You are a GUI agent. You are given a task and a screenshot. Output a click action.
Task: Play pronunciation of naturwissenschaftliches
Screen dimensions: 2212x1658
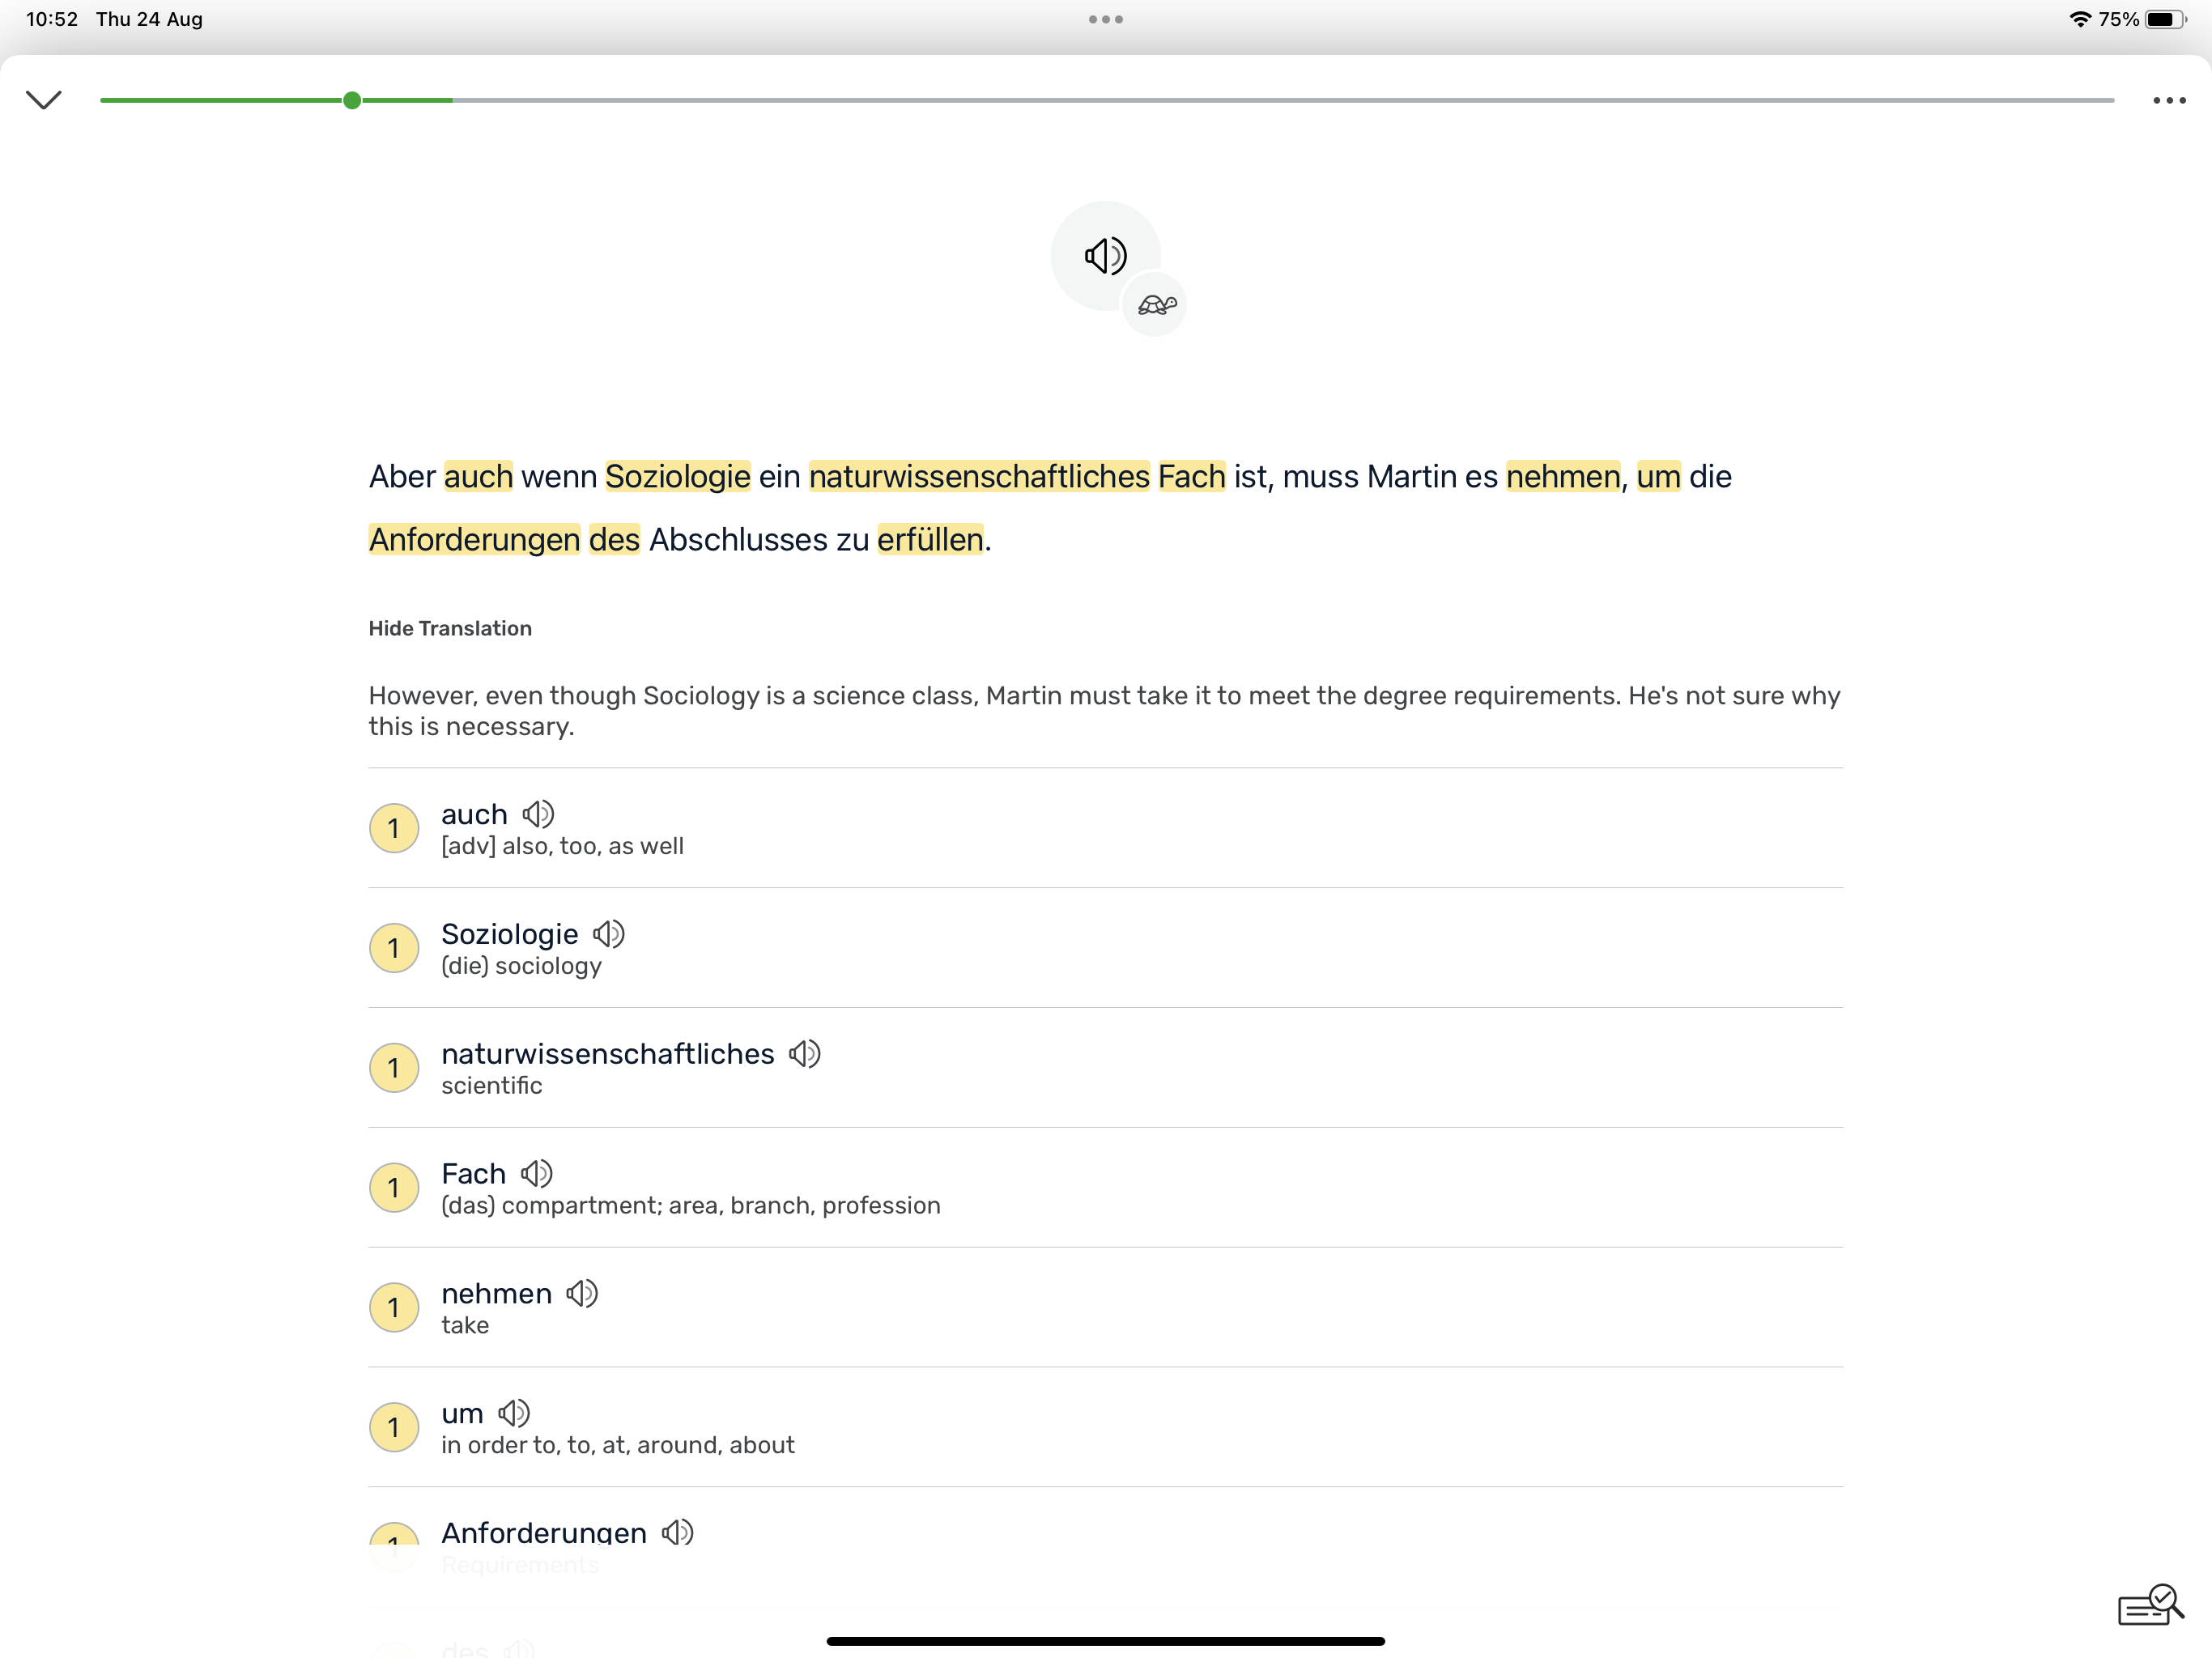804,1054
